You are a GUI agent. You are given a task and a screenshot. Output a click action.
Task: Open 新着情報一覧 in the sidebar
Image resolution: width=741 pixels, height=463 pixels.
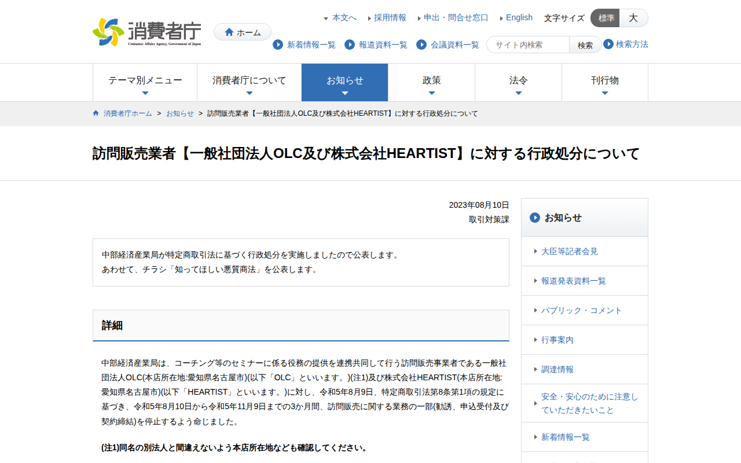566,437
